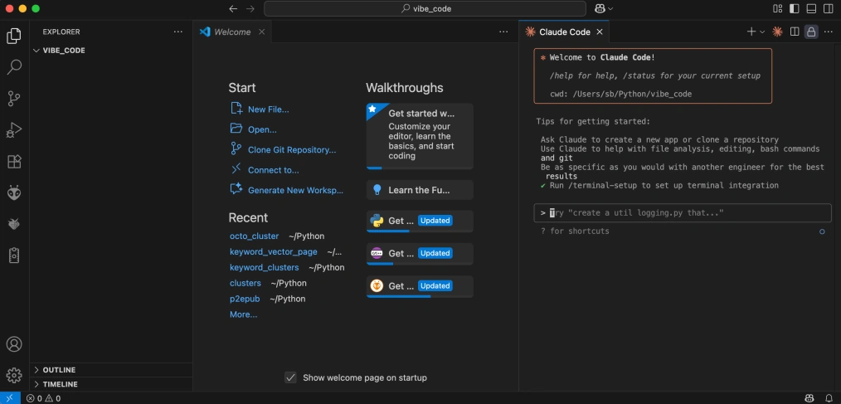841x404 pixels.
Task: Open the Accounts icon in activity bar
Action: click(14, 344)
